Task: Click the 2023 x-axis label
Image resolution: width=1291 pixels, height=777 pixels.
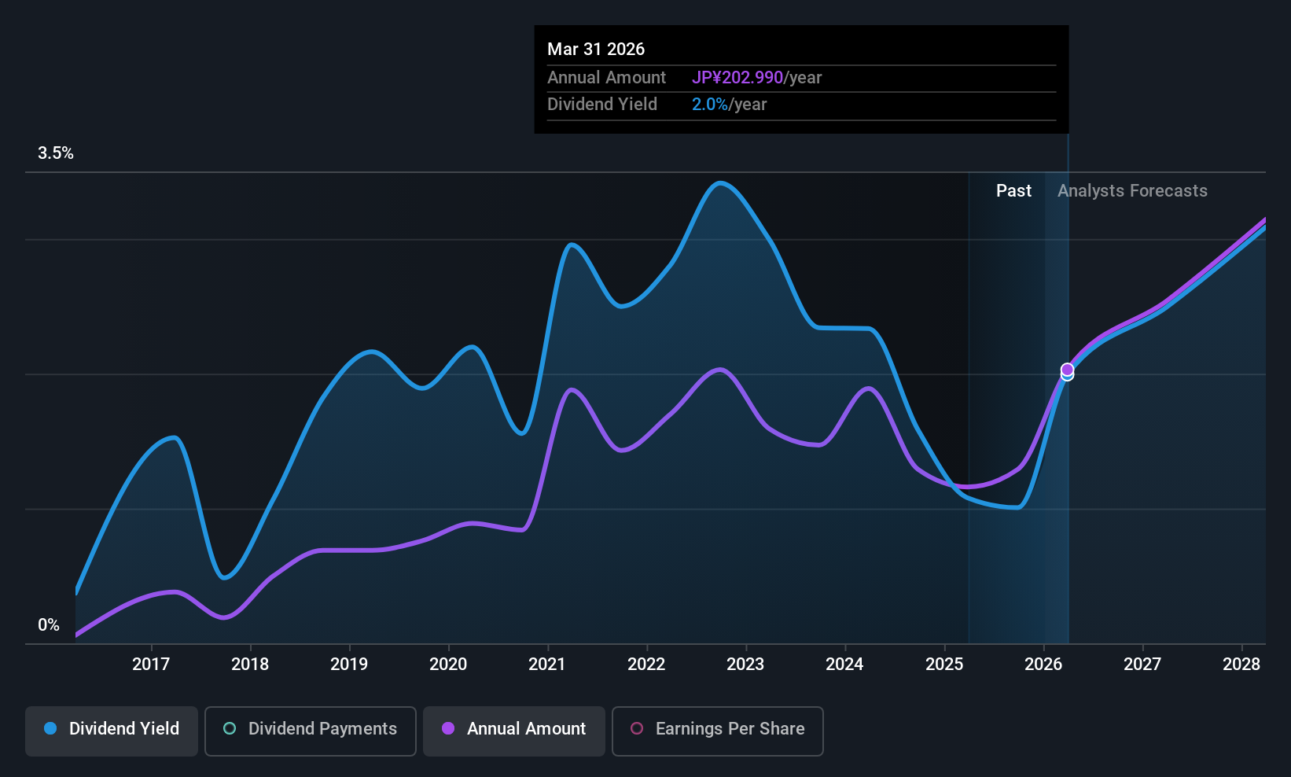Action: point(745,665)
